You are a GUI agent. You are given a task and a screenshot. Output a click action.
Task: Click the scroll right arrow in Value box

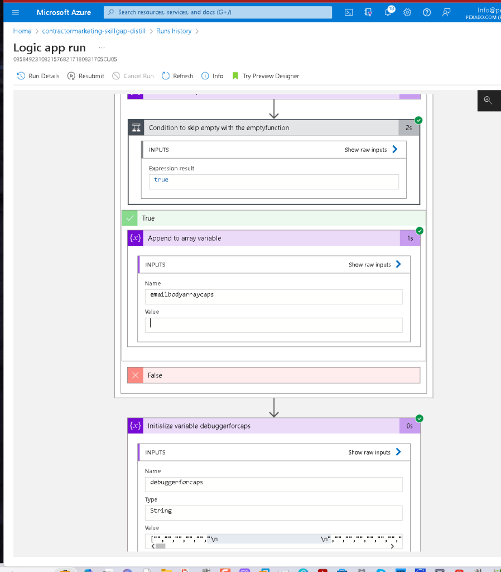(x=392, y=546)
